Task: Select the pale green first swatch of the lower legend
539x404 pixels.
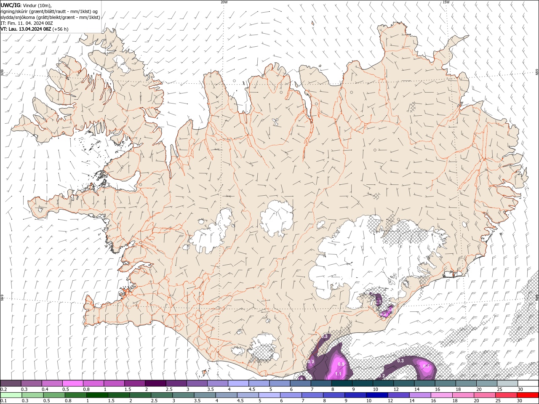Action: (11, 395)
